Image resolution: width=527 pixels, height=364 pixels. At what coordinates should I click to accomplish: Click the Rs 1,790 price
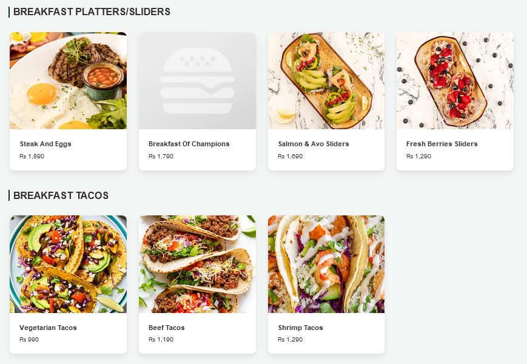pyautogui.click(x=161, y=157)
